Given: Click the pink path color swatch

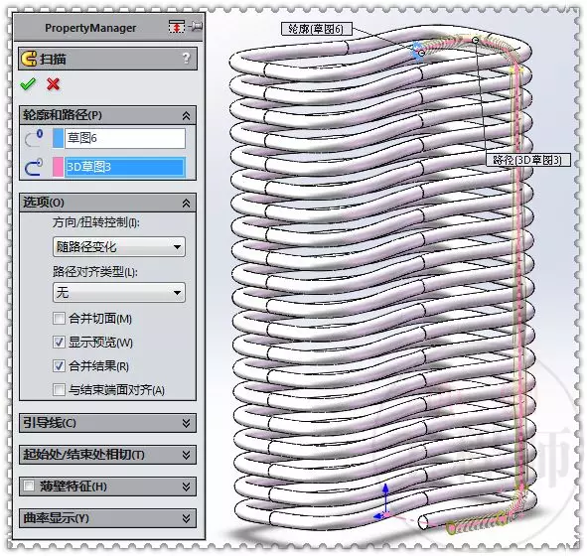Looking at the screenshot, I should pos(58,167).
